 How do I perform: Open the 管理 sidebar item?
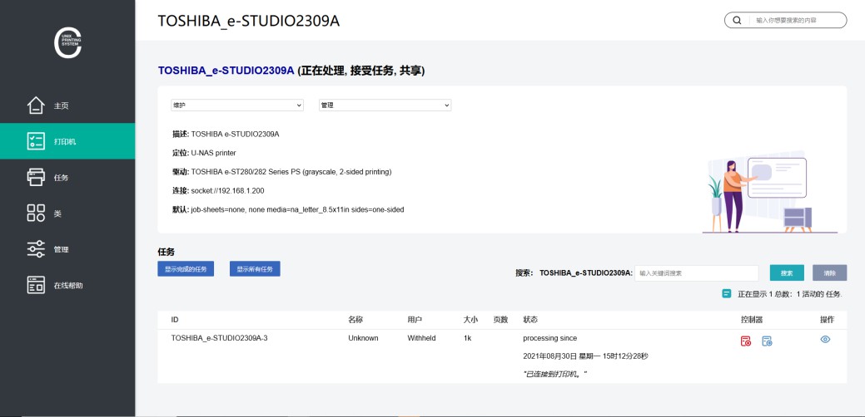coord(67,249)
